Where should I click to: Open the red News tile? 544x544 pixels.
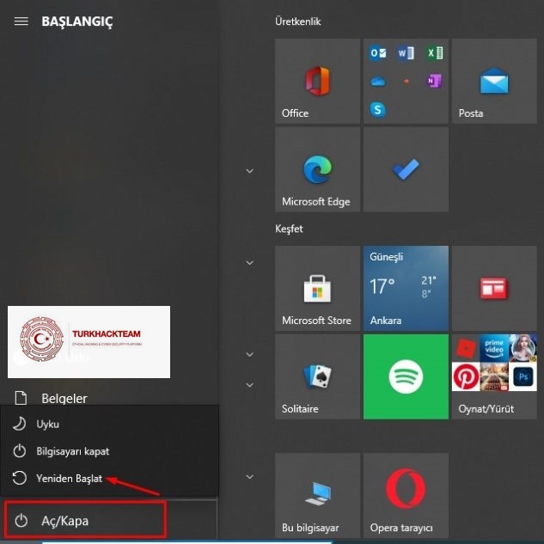[494, 288]
